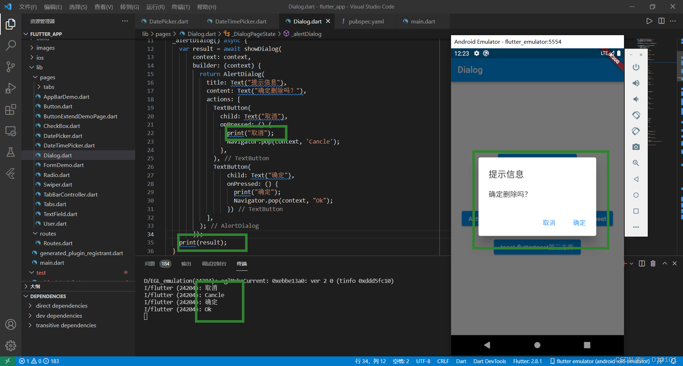Switch to main.dart editor tab
This screenshot has height=366, width=683.
tap(423, 21)
